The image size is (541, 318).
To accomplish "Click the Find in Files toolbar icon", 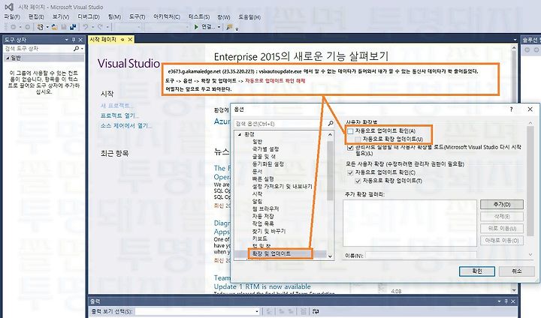I will (229, 27).
